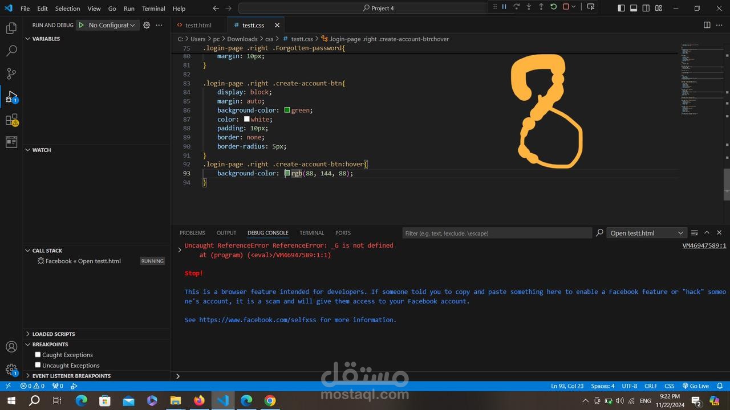
Task: Open the Explorer view in activity bar
Action: tap(11, 28)
